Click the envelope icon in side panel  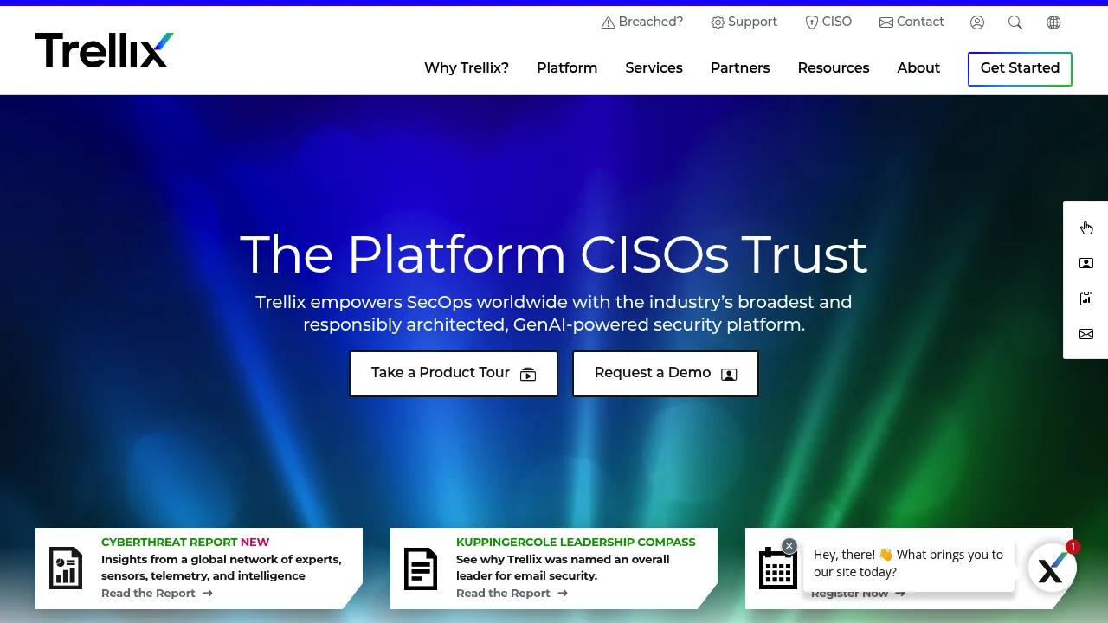[x=1086, y=334]
